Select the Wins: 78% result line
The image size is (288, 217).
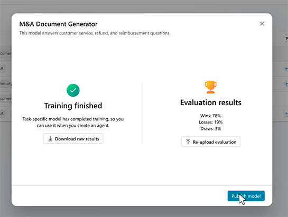click(211, 116)
